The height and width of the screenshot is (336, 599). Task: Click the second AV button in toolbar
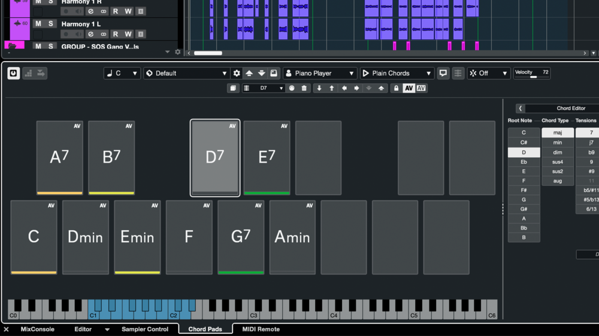[421, 88]
